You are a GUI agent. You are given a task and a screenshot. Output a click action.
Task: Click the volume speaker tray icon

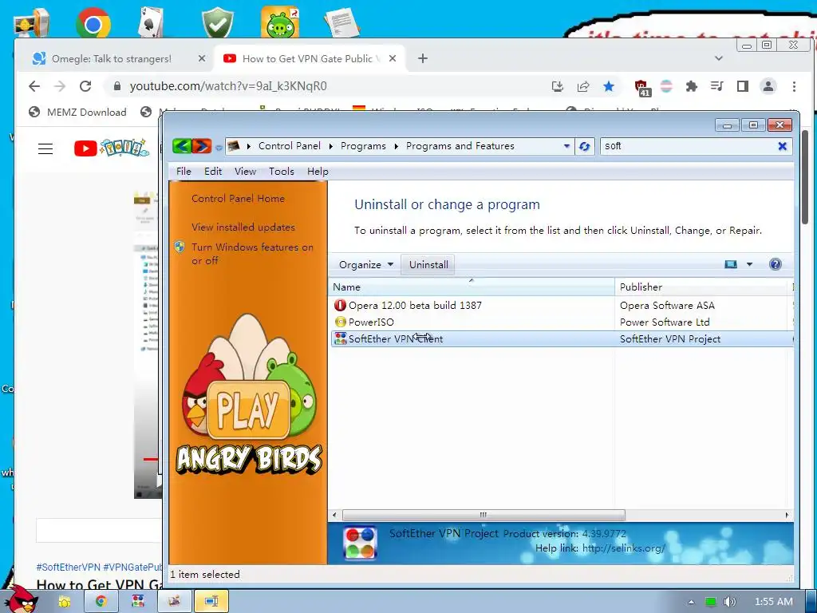click(730, 602)
